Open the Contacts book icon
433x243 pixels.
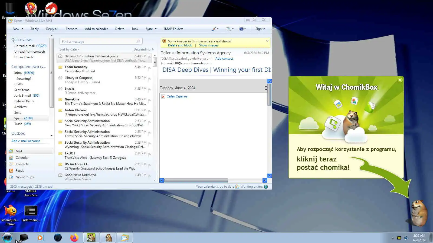pos(11,164)
